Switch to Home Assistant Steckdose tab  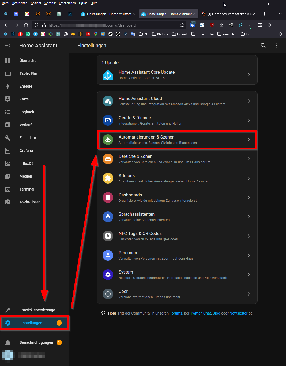coord(229,14)
